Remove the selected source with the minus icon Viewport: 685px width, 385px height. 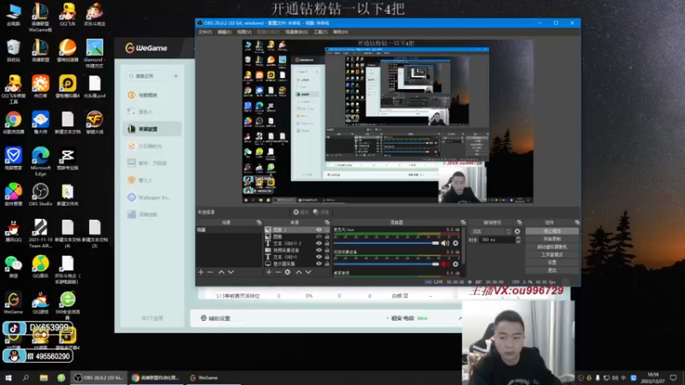tap(277, 272)
